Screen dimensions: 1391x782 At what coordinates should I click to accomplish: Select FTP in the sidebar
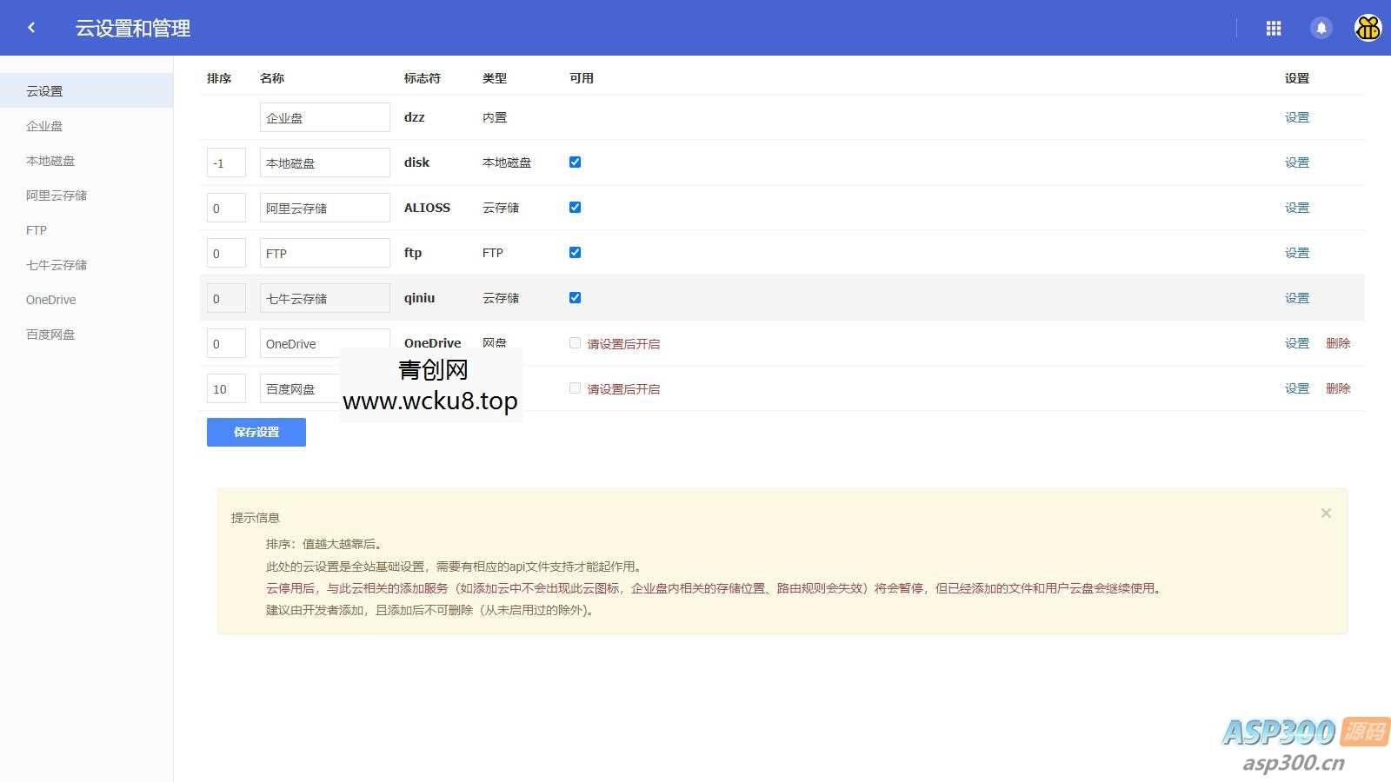tap(36, 229)
